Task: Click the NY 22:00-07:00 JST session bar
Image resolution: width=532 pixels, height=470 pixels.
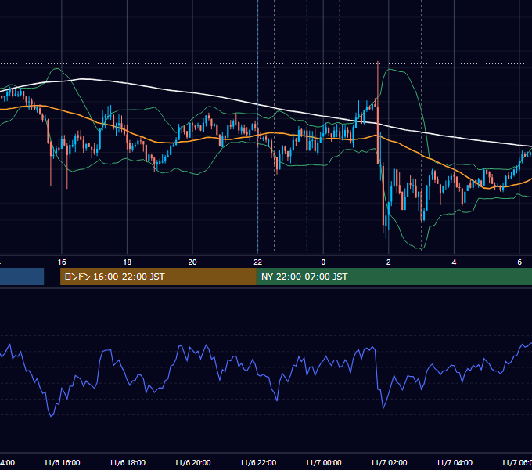Action: [394, 277]
